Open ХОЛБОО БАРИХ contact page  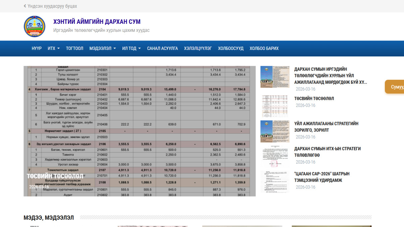(264, 48)
